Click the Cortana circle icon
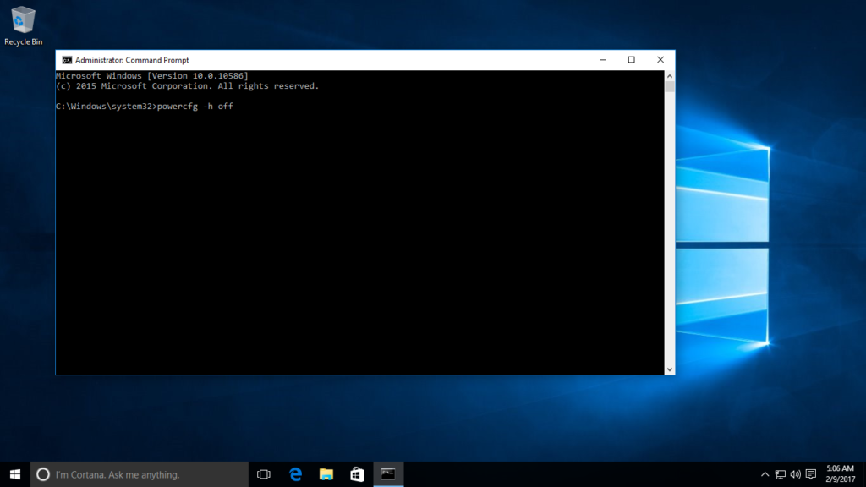 (43, 474)
